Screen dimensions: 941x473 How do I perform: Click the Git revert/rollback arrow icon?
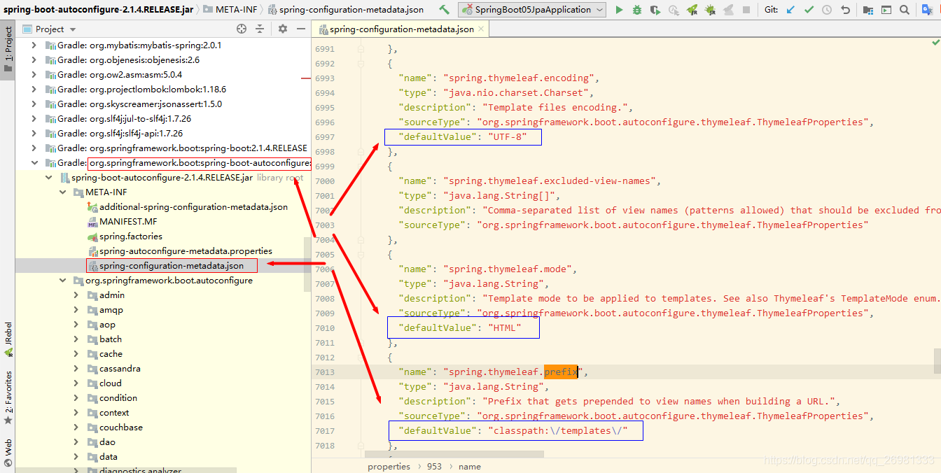click(845, 10)
